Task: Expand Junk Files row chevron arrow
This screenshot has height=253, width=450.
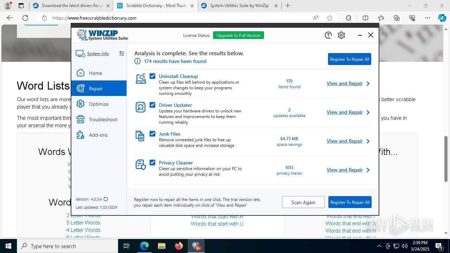Action: [x=368, y=141]
